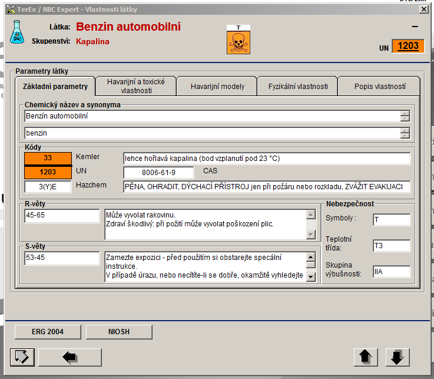Click the Teplotní třída field T3
The width and height of the screenshot is (434, 379).
(392, 246)
